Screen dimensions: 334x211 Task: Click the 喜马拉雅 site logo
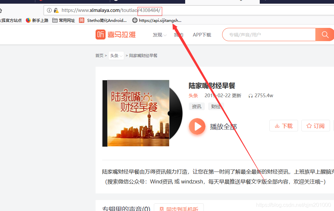116,35
